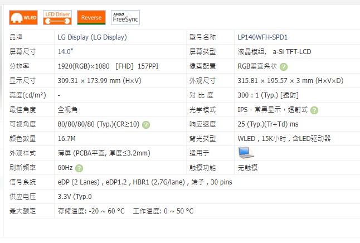Click outline size 315.81 × 195.57 × 3 mm
The height and width of the screenshot is (243, 360).
click(290, 81)
